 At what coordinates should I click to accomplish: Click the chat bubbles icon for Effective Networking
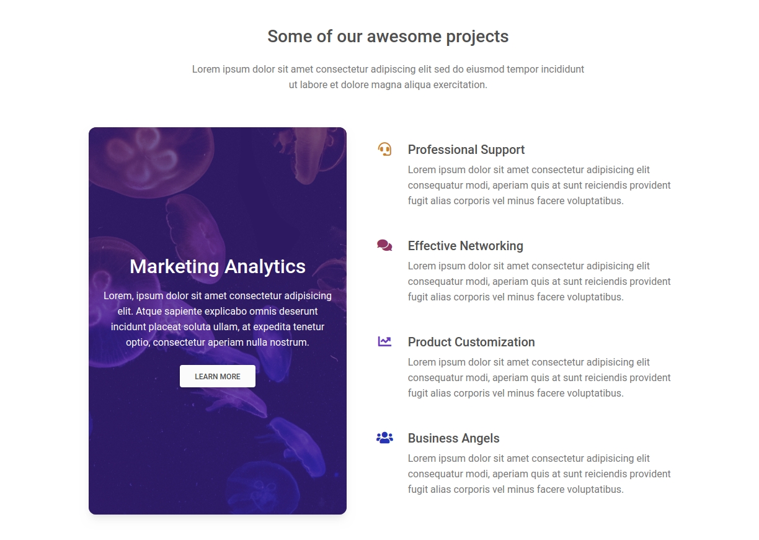point(384,245)
